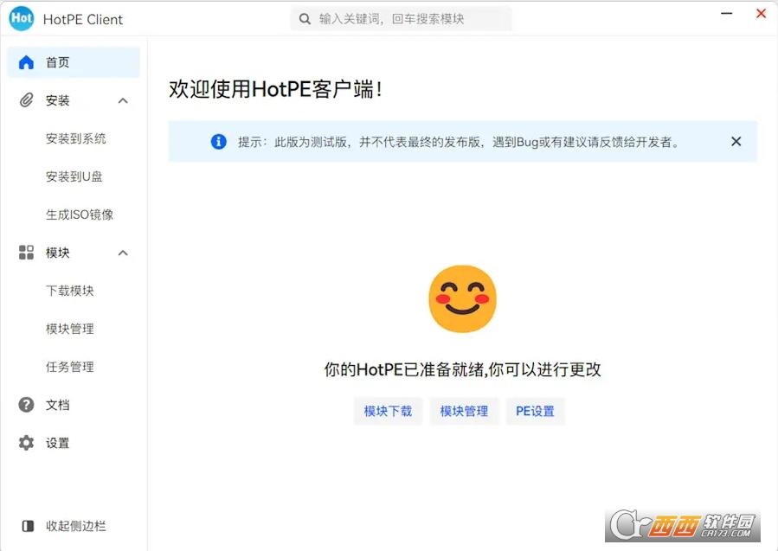778x551 pixels.
Task: Click the blue info icon in the notice
Action: (x=219, y=142)
